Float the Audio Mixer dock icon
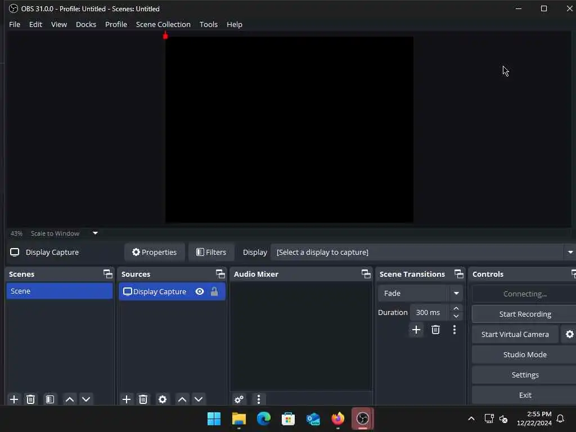The height and width of the screenshot is (432, 576). (x=366, y=274)
